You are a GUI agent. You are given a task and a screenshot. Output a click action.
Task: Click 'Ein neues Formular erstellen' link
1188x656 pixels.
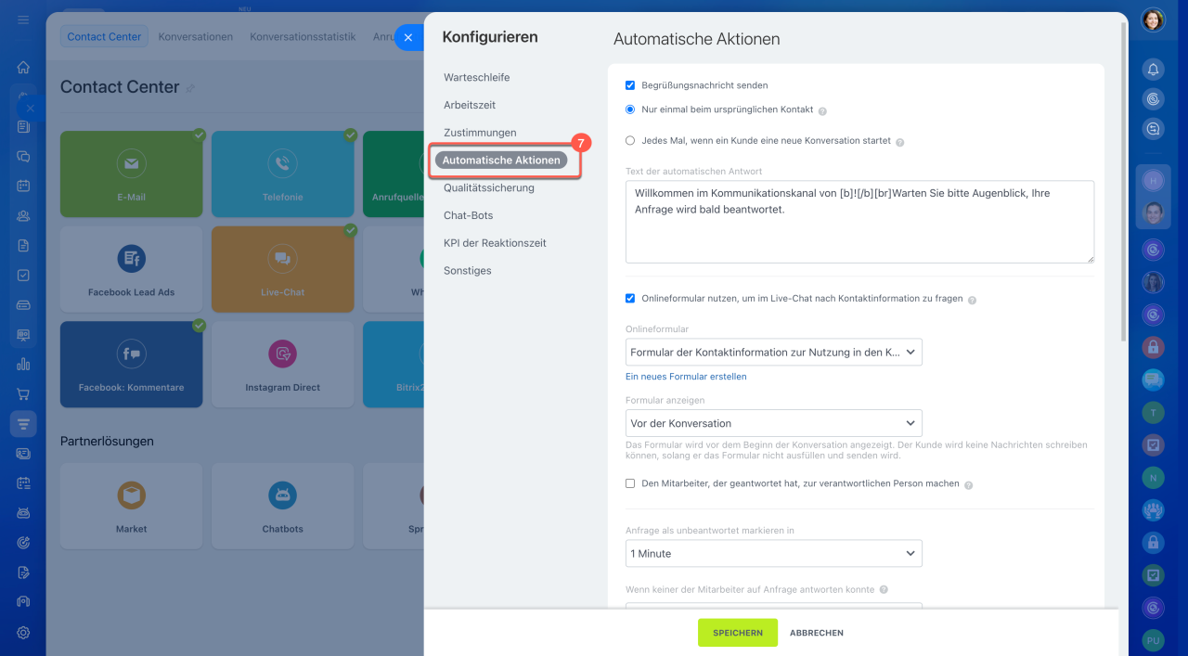pyautogui.click(x=686, y=377)
